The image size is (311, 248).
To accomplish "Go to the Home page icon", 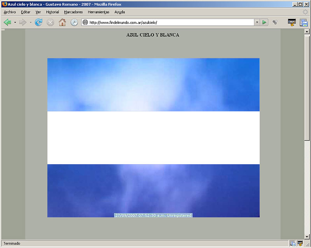I will pos(62,23).
